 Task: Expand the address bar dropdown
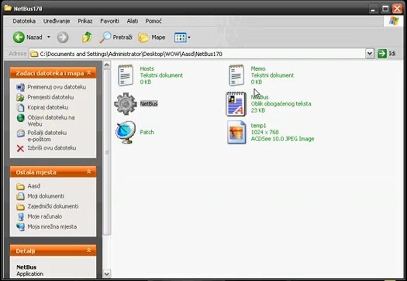[x=370, y=54]
